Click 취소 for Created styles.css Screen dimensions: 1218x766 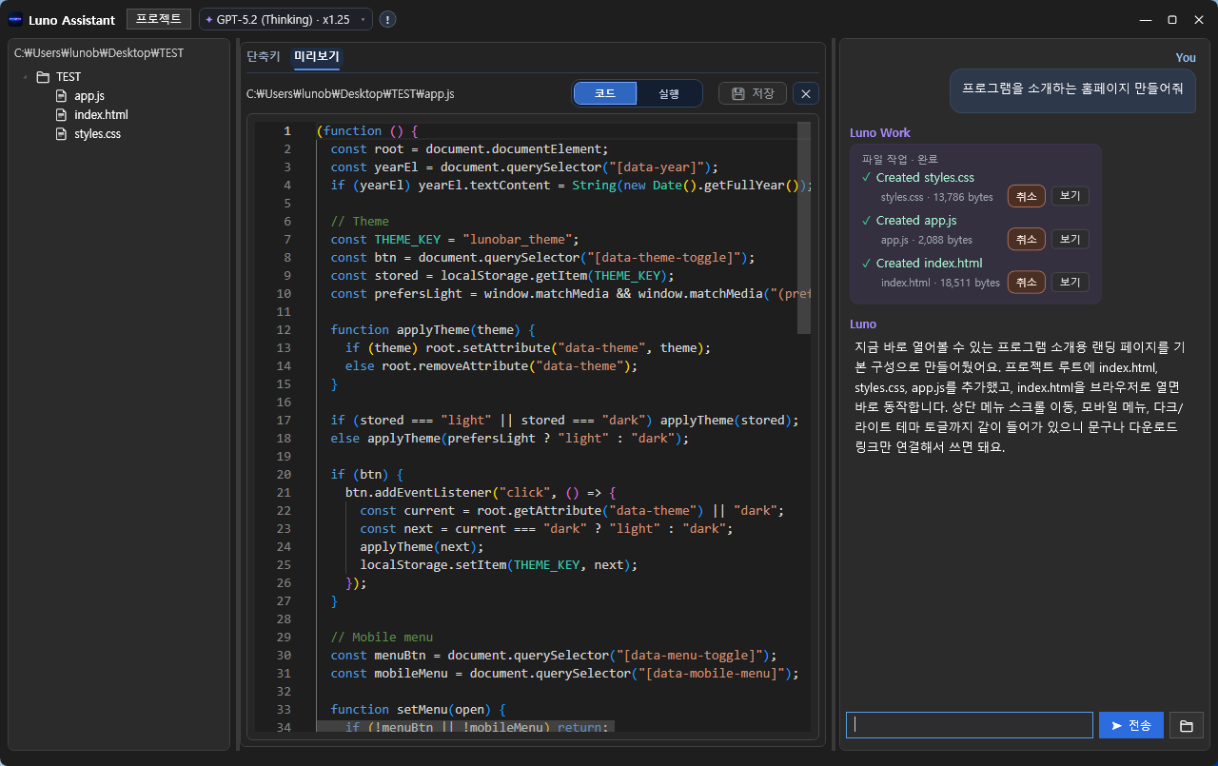(x=1026, y=196)
